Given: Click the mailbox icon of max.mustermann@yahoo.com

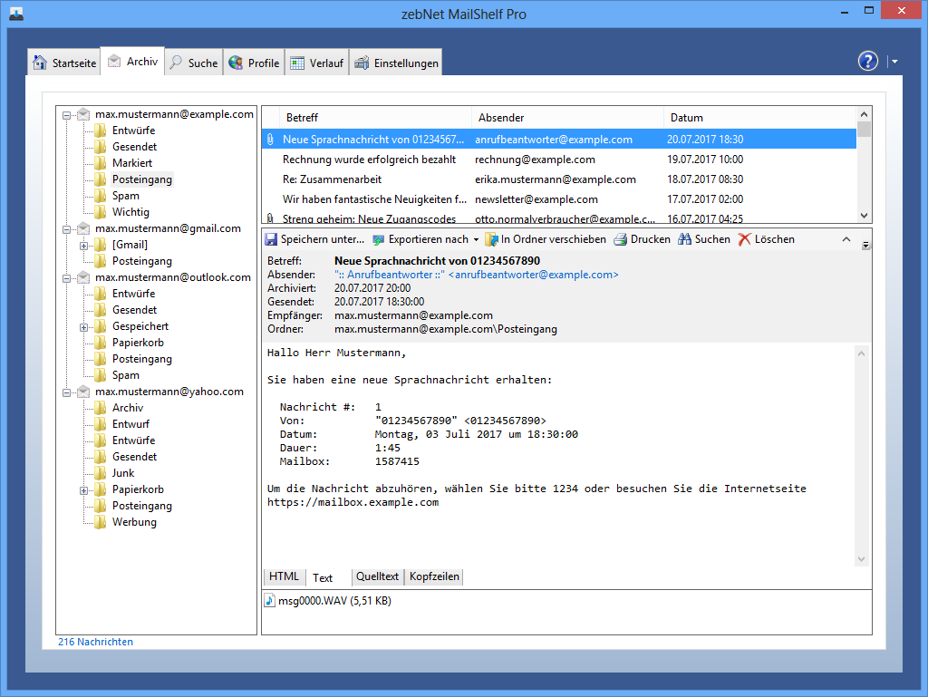Looking at the screenshot, I should (x=83, y=392).
